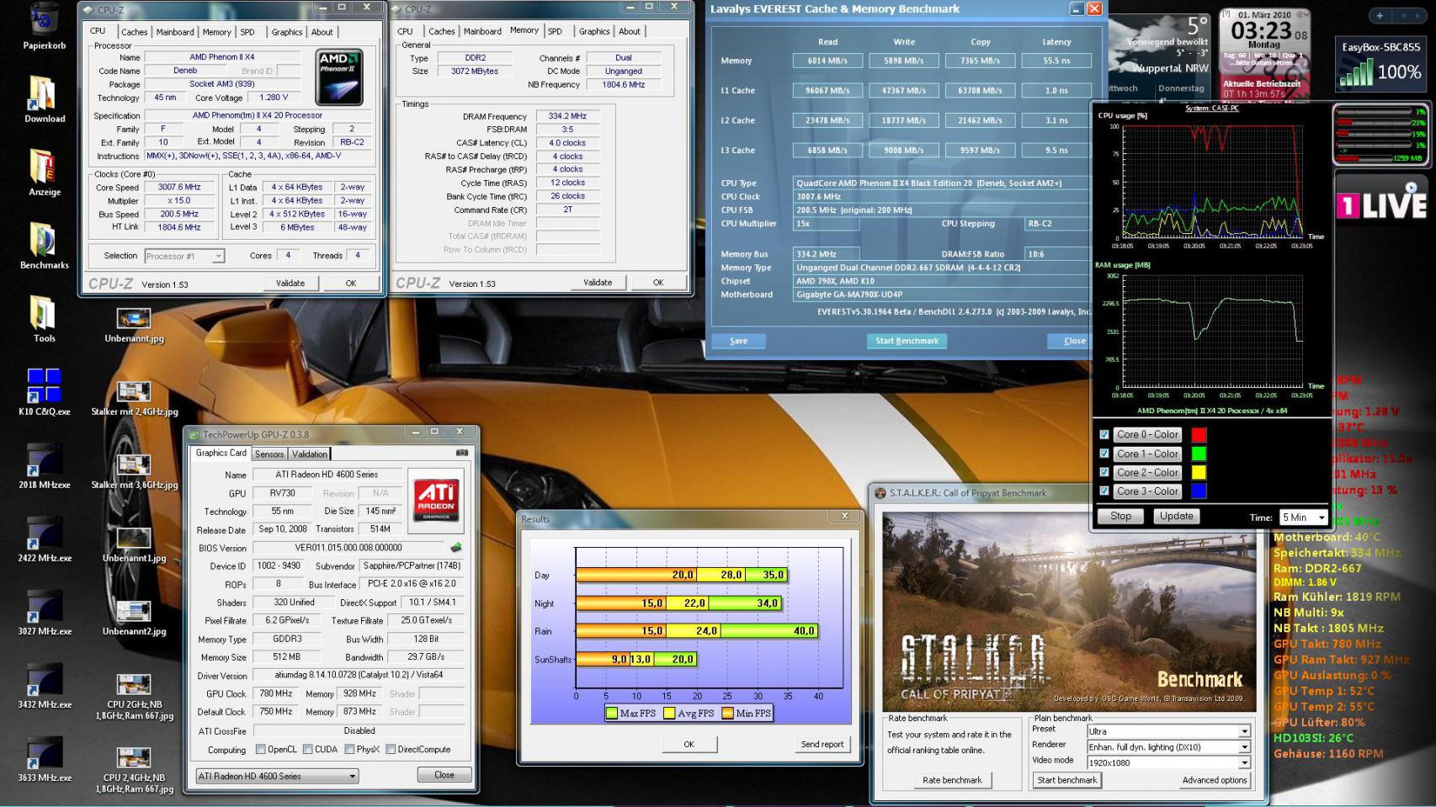Click the green Core 1 color swatch
The height and width of the screenshot is (807, 1436).
[1199, 454]
